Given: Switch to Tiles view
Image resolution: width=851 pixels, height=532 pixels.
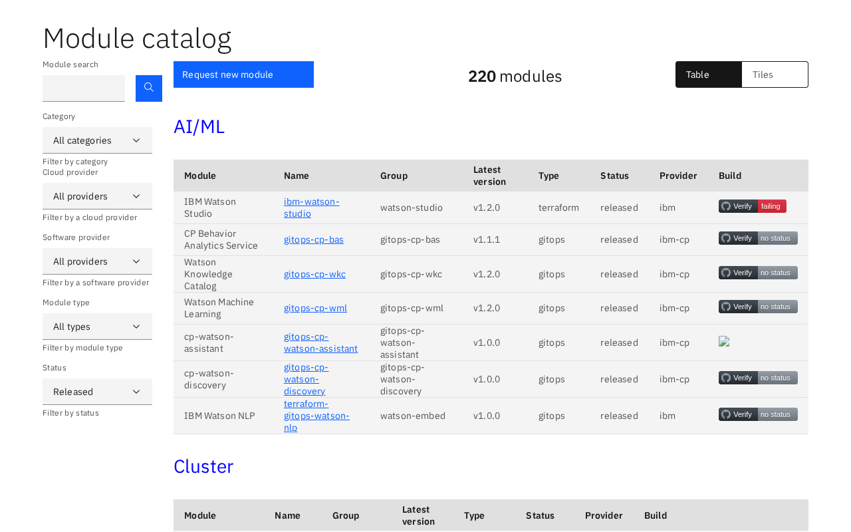Looking at the screenshot, I should 775,74.
